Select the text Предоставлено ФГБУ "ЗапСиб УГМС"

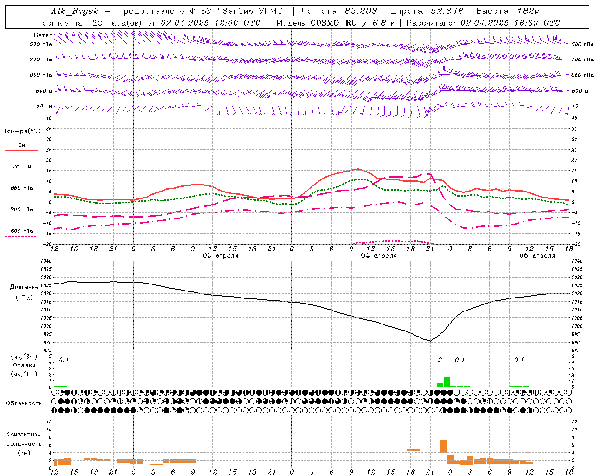click(x=202, y=12)
